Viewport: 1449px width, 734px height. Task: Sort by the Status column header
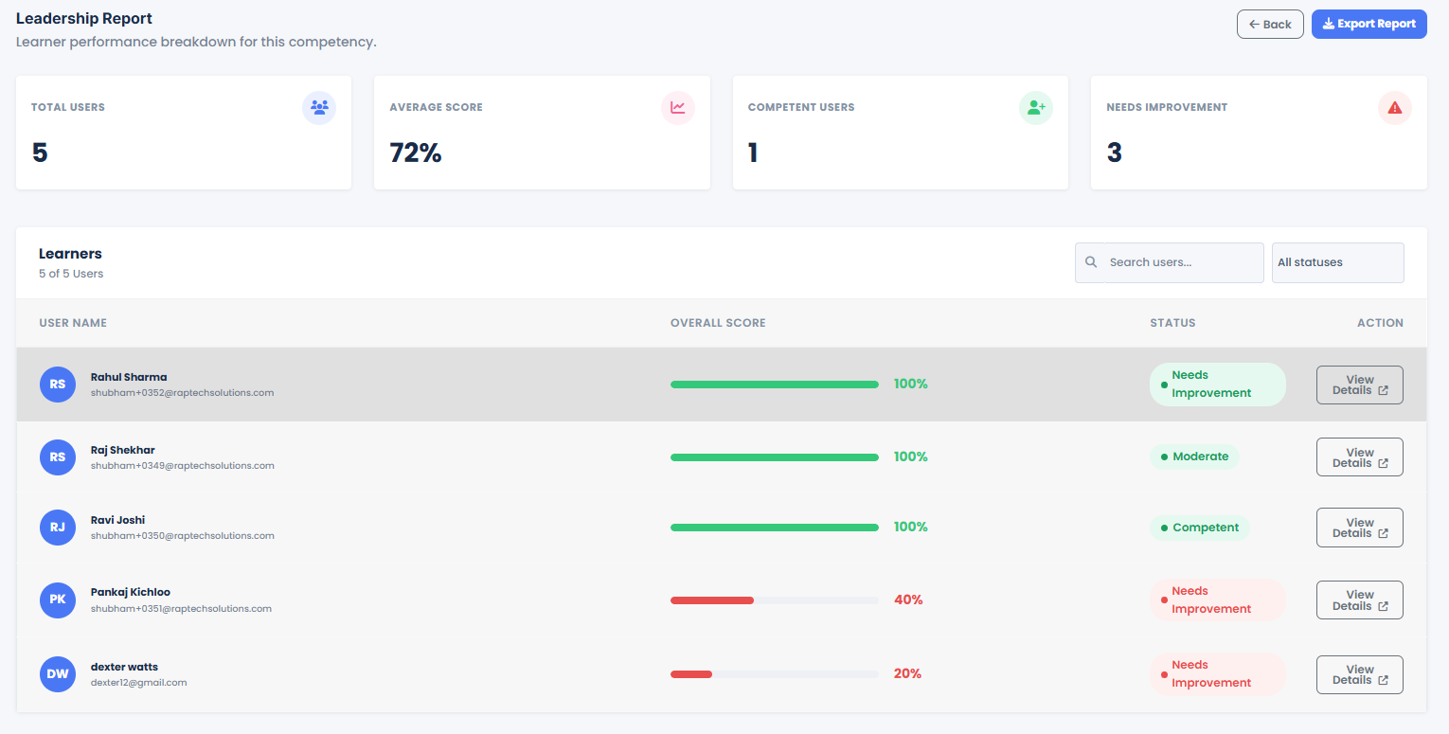[x=1172, y=323]
